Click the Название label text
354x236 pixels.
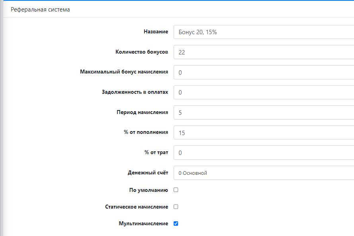click(x=156, y=32)
